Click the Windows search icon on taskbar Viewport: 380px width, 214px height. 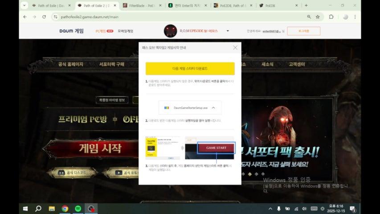(38, 209)
